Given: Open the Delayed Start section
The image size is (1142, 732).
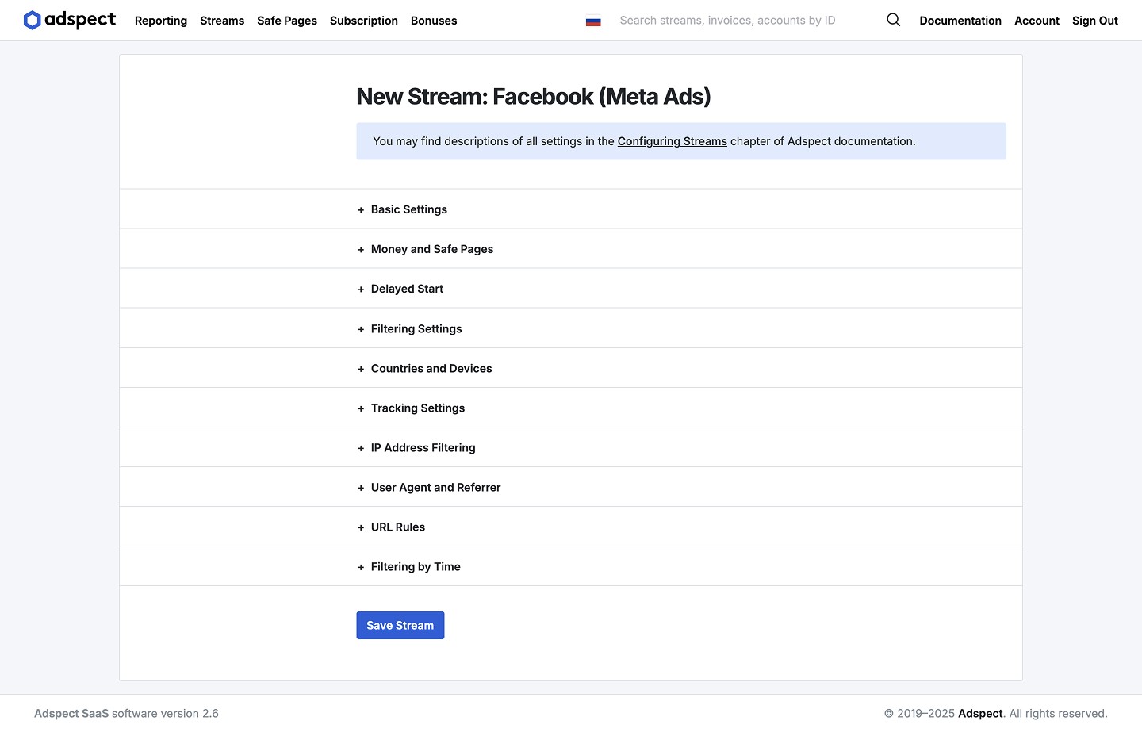Looking at the screenshot, I should click(407, 289).
